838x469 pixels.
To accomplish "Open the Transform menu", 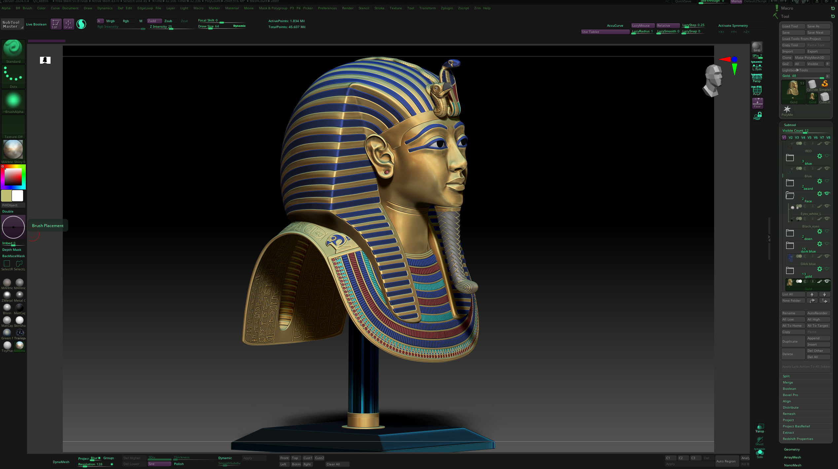I will click(x=427, y=8).
